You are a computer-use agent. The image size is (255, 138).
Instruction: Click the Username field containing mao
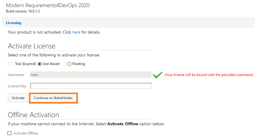tap(91, 75)
